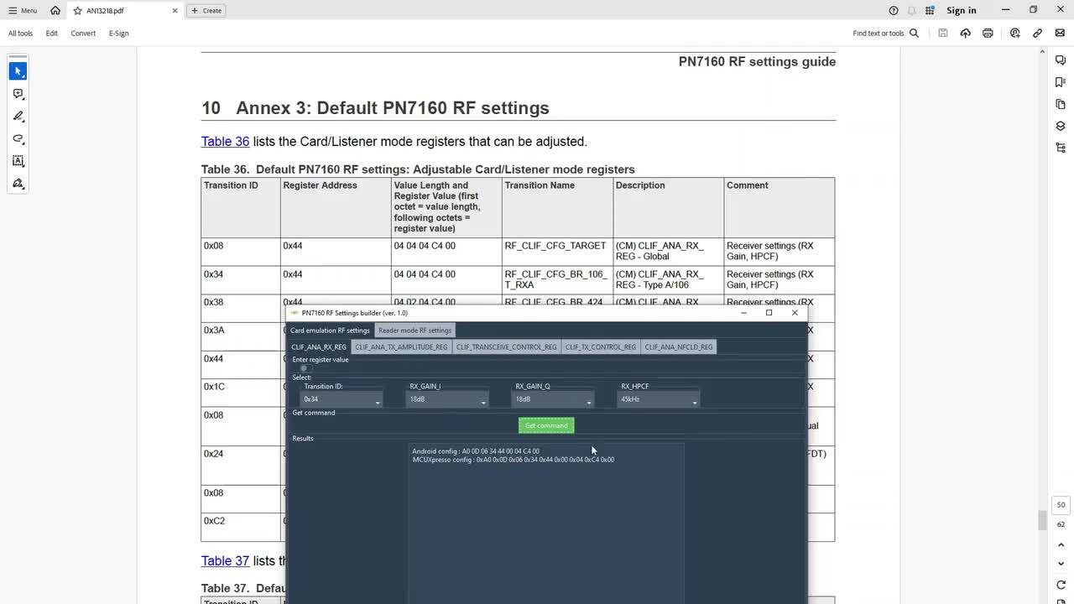Viewport: 1074px width, 604px height.
Task: Open the Fill & Sign signature tool
Action: 18,184
